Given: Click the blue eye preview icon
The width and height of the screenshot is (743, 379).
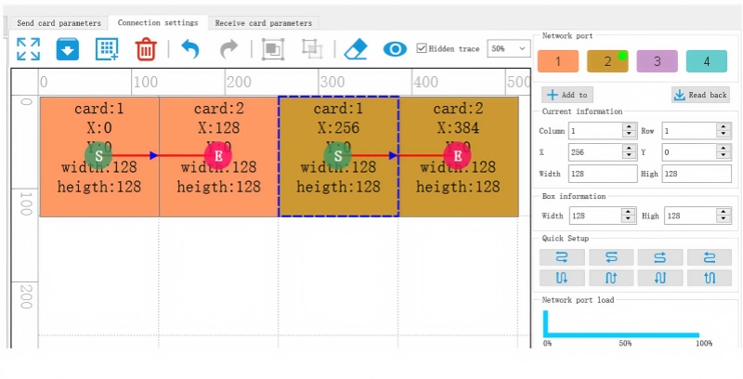Looking at the screenshot, I should 395,49.
